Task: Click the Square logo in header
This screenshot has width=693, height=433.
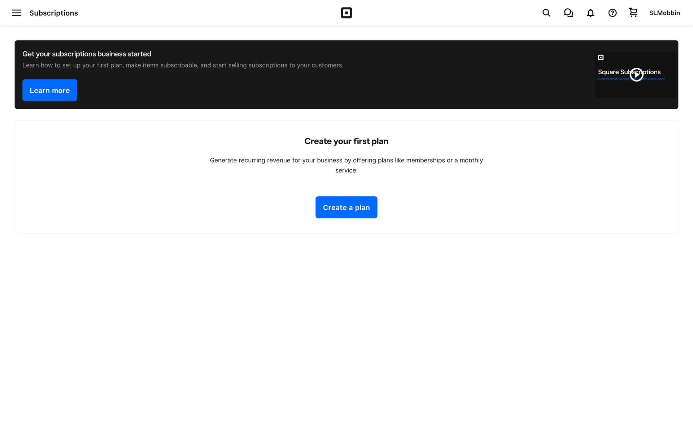Action: coord(346,13)
